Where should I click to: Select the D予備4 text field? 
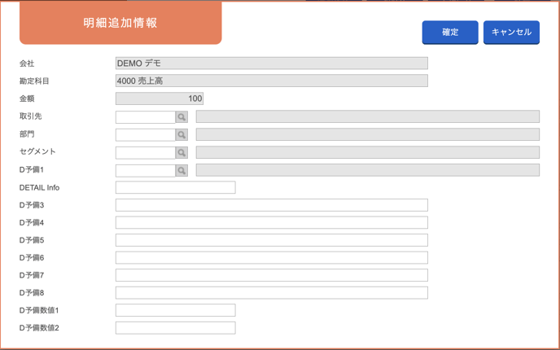point(272,222)
